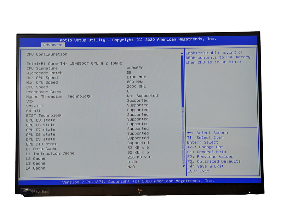
Task: Select the SMX/TXT setting row
Action: (x=35, y=106)
